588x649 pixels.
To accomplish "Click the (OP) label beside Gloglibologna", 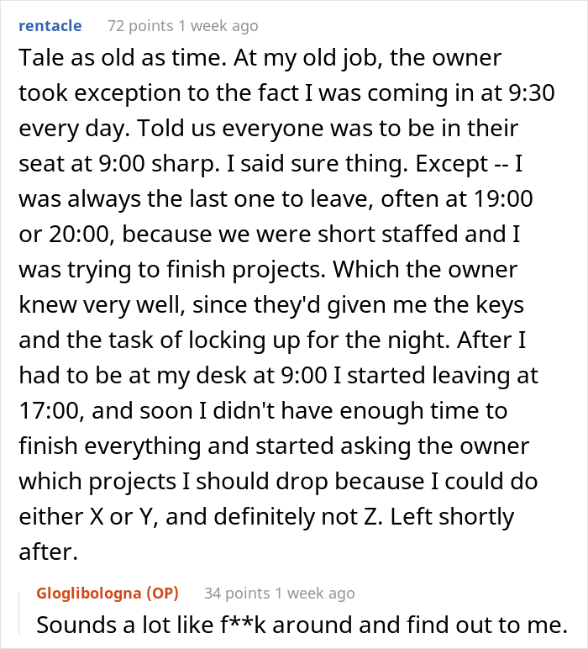I will [x=162, y=594].
